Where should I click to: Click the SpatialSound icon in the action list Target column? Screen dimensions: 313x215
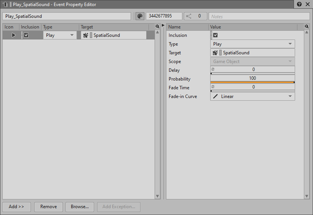pyautogui.click(x=86, y=35)
